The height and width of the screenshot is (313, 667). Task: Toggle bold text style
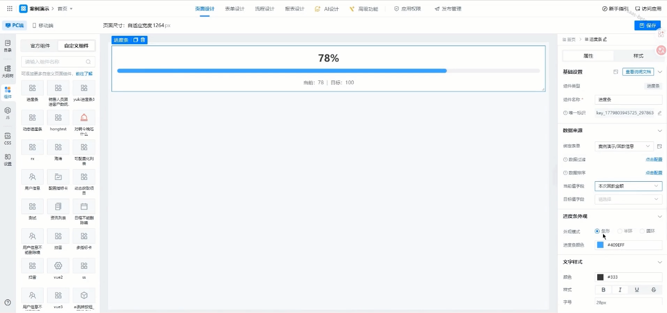603,290
